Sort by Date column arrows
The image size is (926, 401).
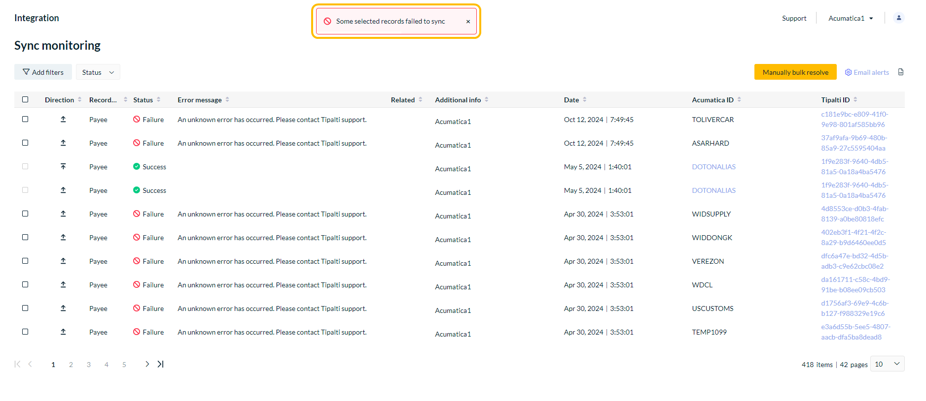click(x=585, y=100)
